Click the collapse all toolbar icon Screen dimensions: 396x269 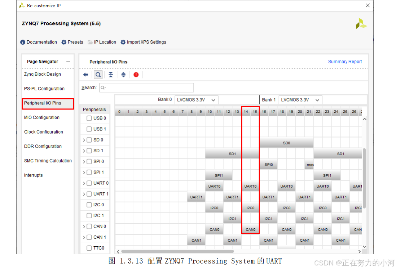(111, 75)
